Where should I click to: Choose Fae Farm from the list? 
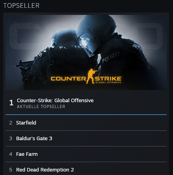click(x=27, y=154)
